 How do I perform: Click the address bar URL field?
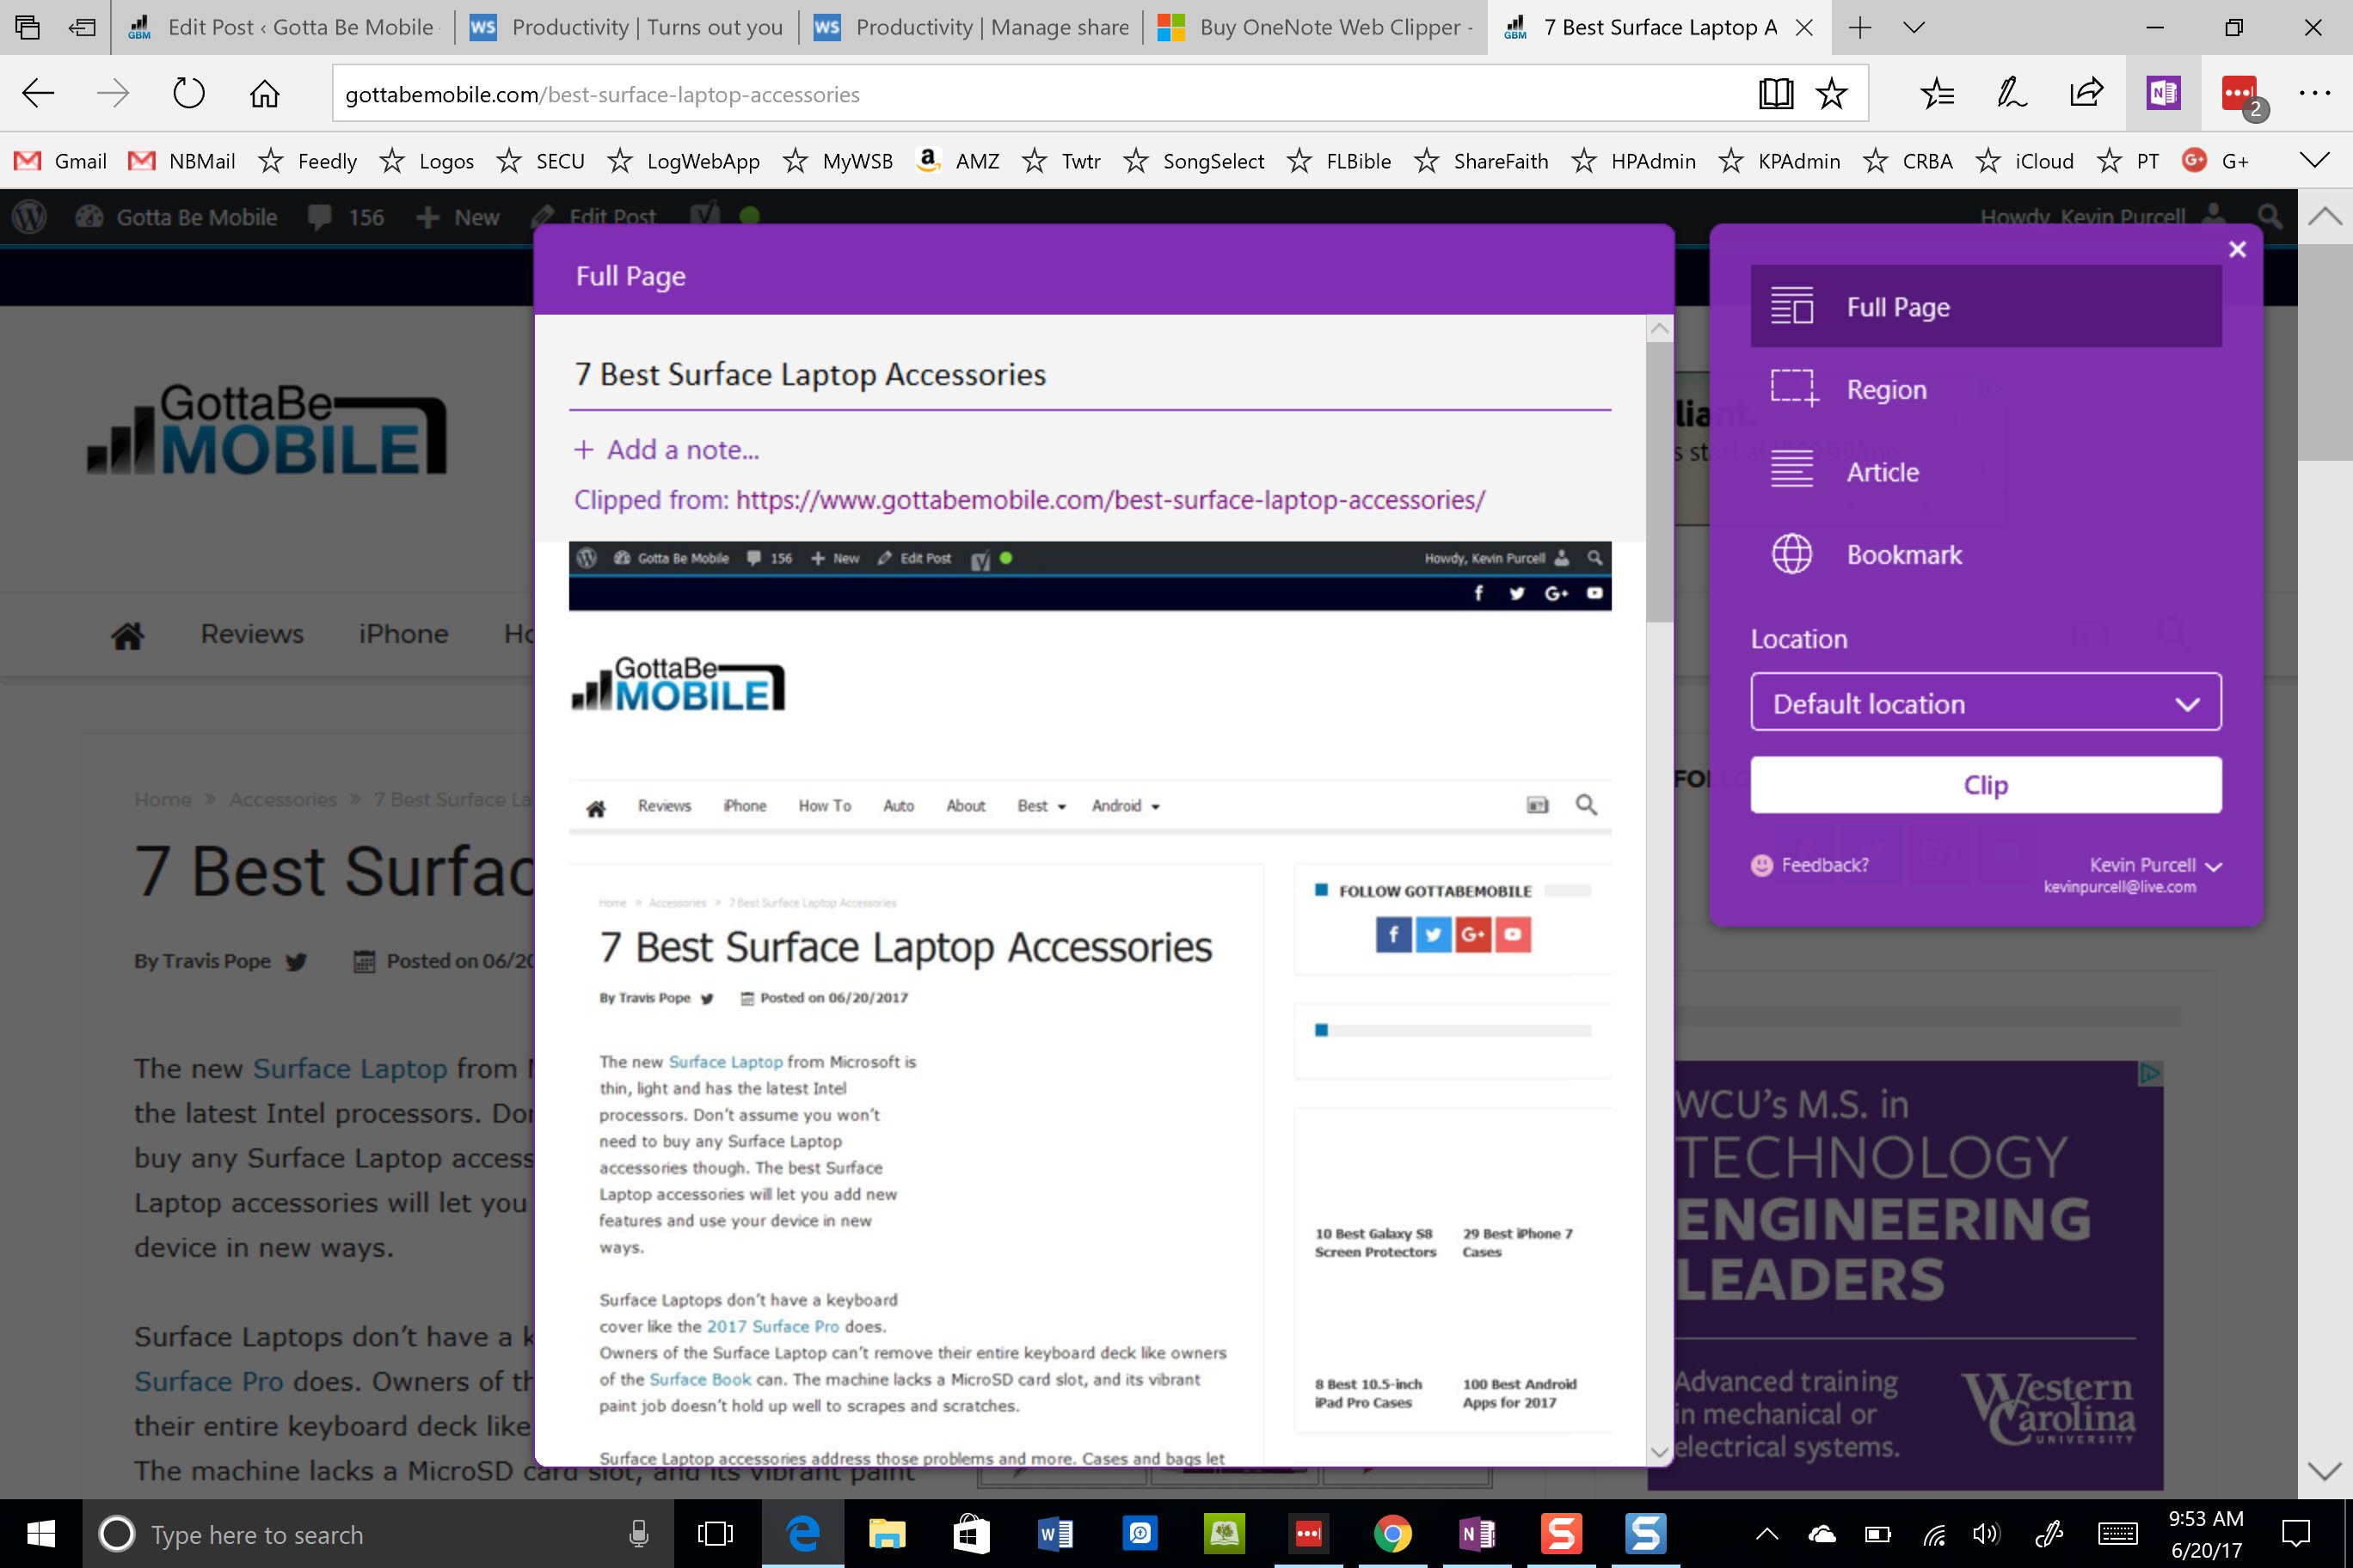coord(1041,94)
